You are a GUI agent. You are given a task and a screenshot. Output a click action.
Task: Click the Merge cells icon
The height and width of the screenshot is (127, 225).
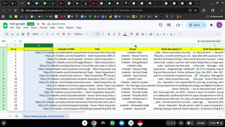[143, 34]
